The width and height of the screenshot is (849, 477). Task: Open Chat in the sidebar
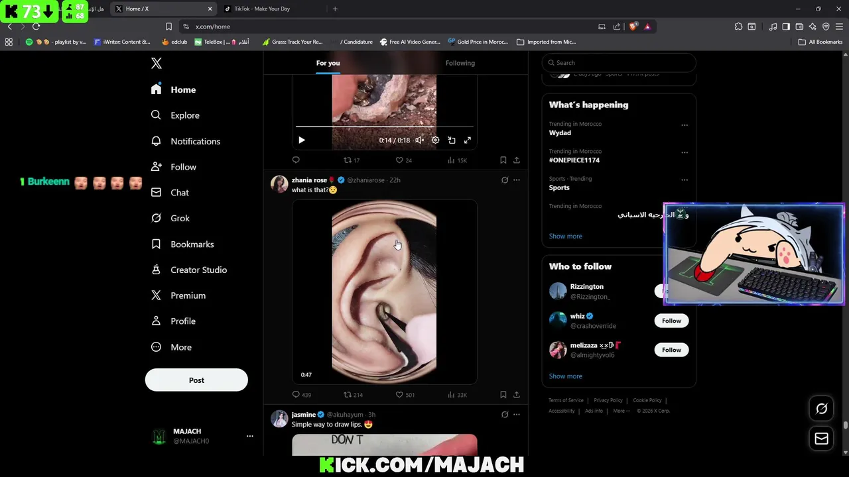170,192
